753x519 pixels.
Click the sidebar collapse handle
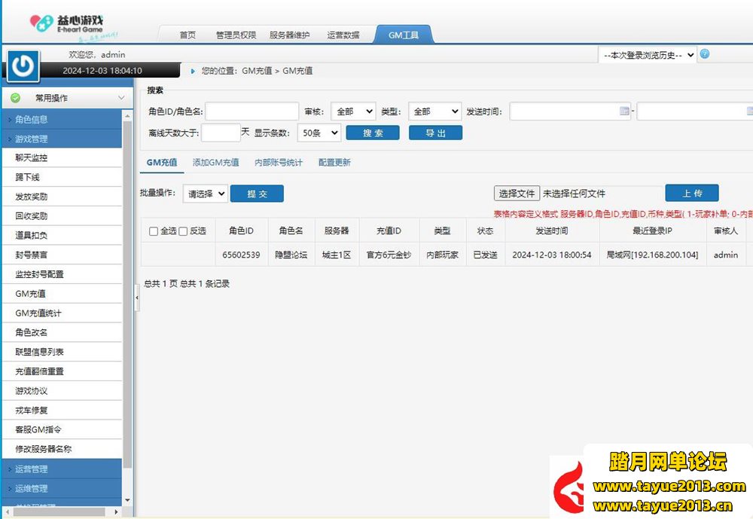[x=136, y=298]
